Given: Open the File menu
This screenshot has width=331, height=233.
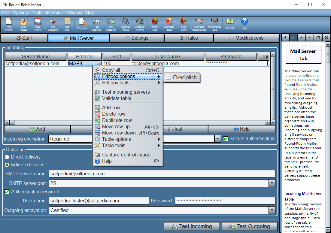Looking at the screenshot, I should tap(5, 13).
